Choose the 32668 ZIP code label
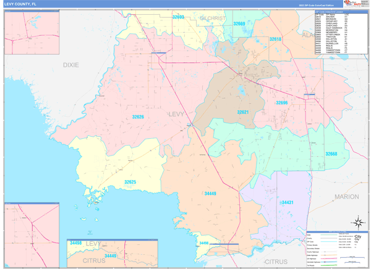Viewport: 371px width, 269px height. [331, 154]
